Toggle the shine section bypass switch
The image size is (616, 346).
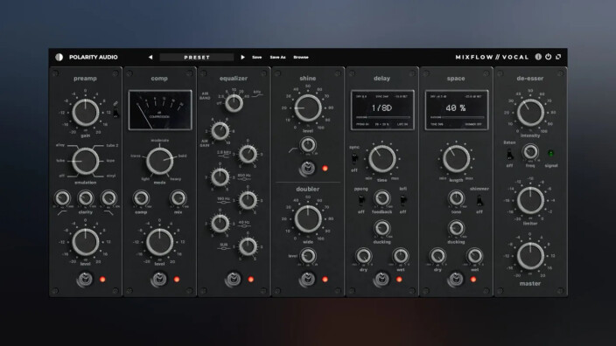(x=307, y=169)
